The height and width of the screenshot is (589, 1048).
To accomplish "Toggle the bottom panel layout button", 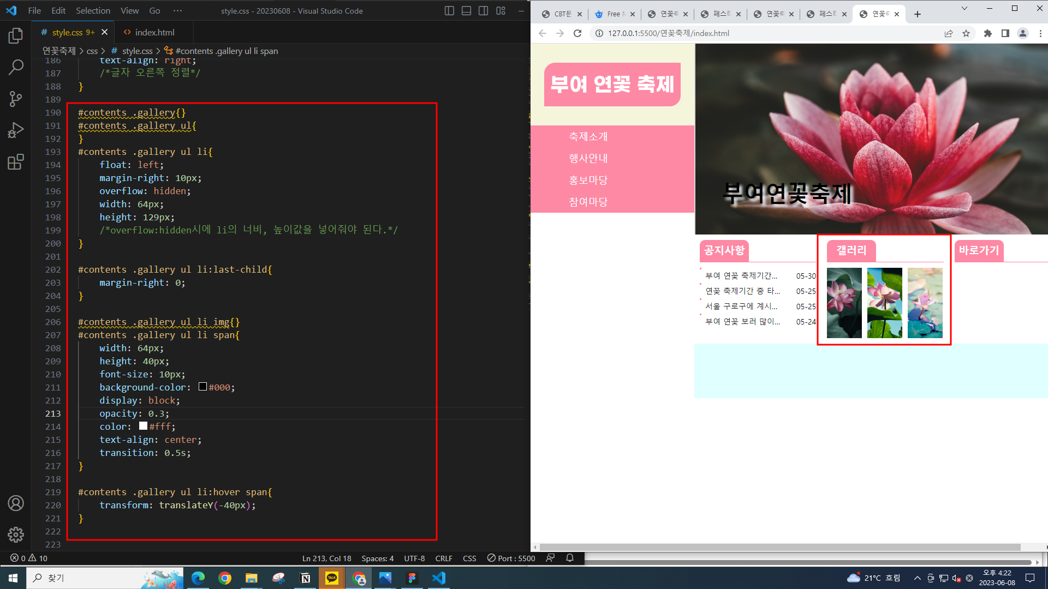I will pos(466,11).
